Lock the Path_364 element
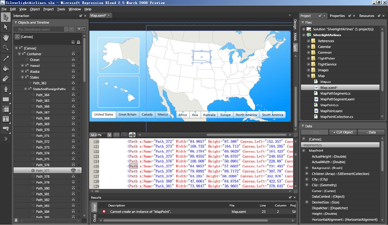 pyautogui.click(x=79, y=95)
